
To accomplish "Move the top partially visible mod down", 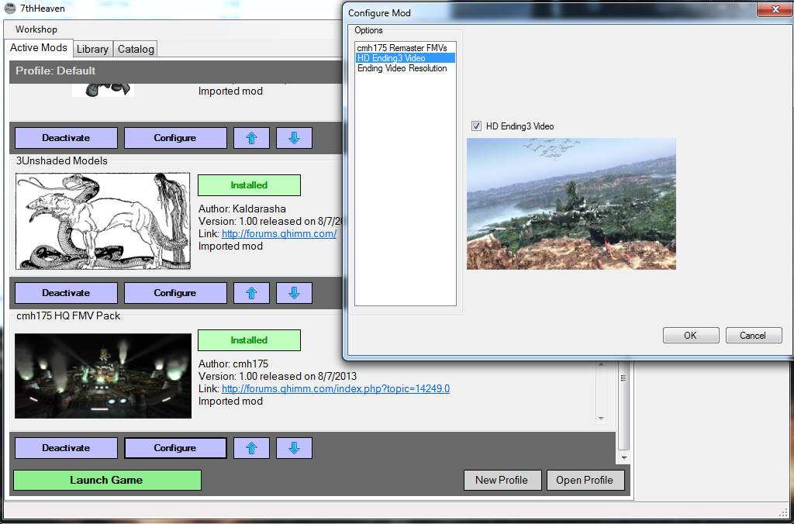I will point(294,138).
